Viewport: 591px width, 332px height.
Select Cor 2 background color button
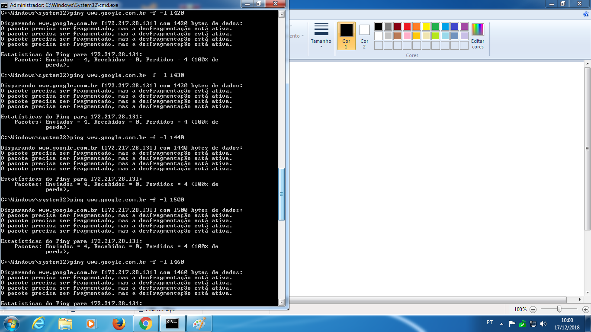(364, 36)
